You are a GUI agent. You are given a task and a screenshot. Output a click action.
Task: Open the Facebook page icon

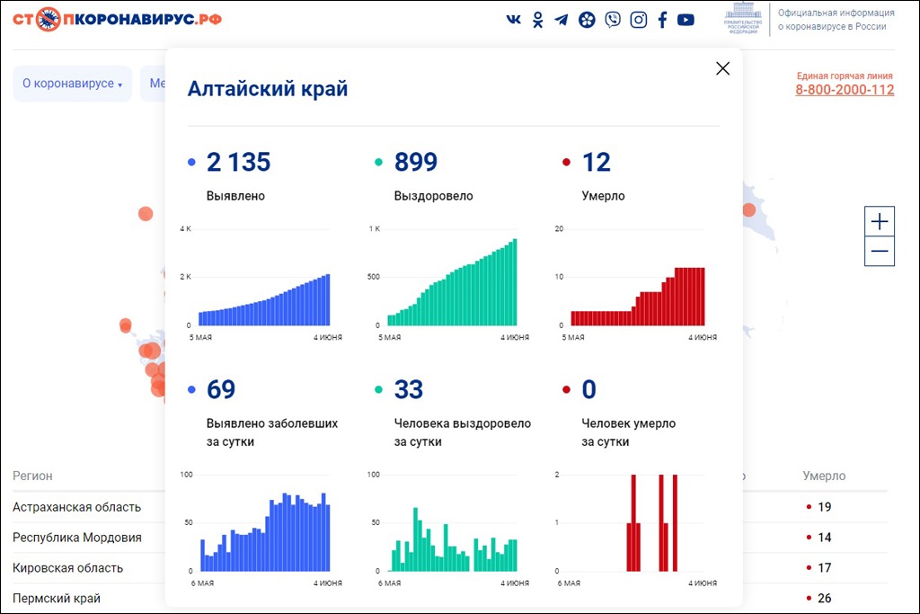tap(662, 20)
